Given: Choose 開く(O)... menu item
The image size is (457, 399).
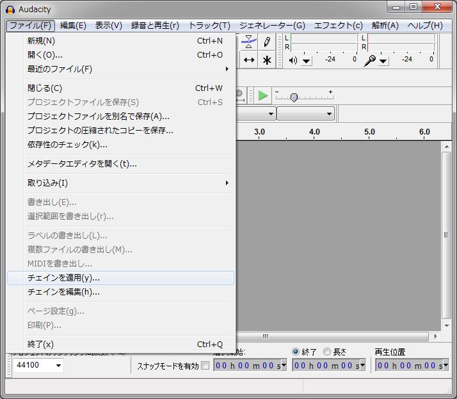Looking at the screenshot, I should [121, 55].
